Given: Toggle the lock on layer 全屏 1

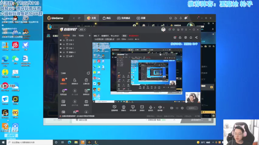Looking at the screenshot, I should [x=64, y=56].
